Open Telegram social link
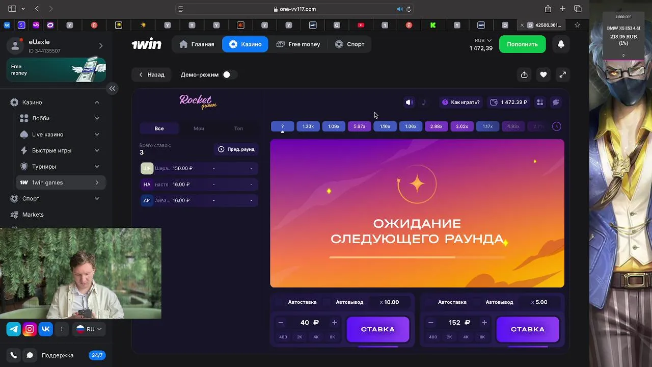 [14, 329]
